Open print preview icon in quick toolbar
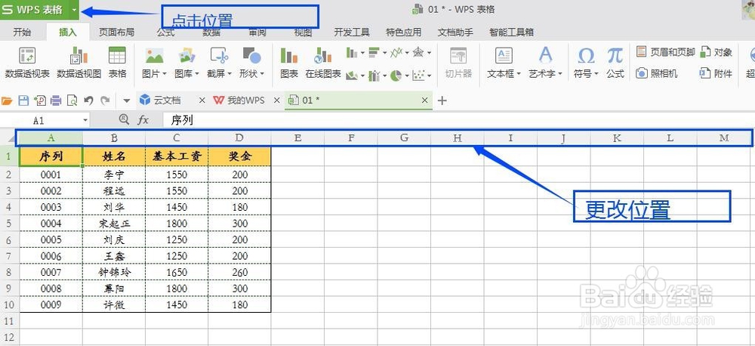The width and height of the screenshot is (755, 346). (x=72, y=100)
